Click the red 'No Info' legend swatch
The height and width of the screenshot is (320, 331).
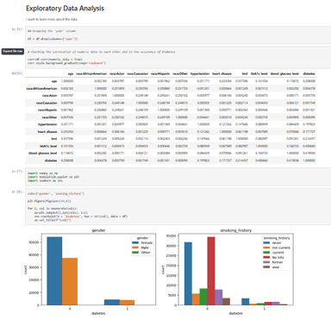click(x=266, y=257)
